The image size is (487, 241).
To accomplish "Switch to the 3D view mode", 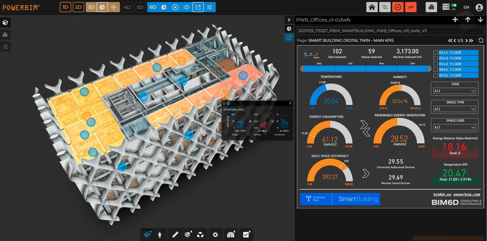I will click(x=91, y=7).
